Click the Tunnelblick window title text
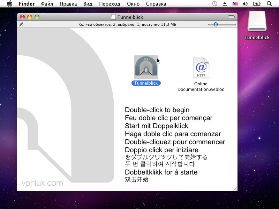 click(x=130, y=17)
